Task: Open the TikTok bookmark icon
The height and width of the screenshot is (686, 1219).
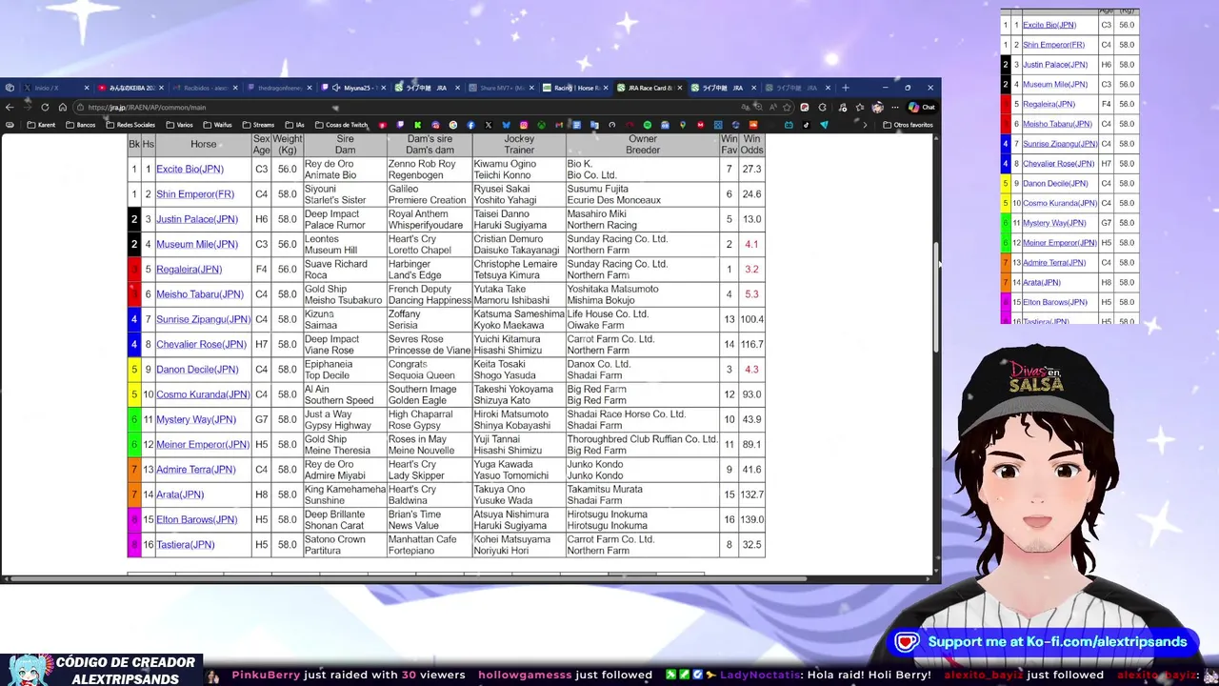Action: click(807, 125)
